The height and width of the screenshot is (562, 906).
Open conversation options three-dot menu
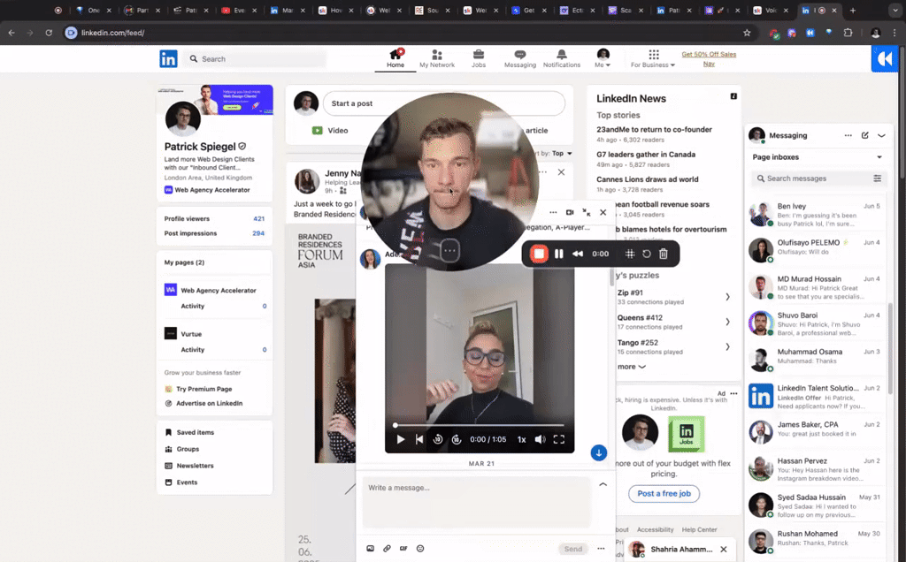[x=553, y=212]
